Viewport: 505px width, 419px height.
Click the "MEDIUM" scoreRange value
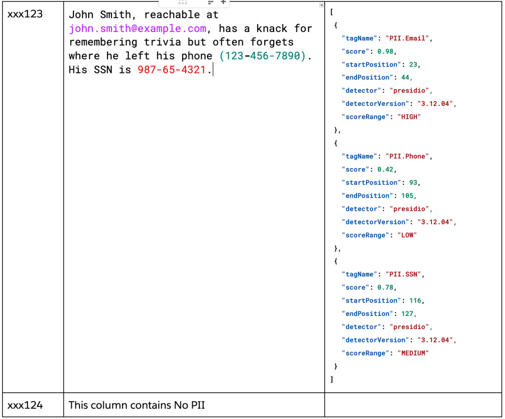click(x=413, y=353)
